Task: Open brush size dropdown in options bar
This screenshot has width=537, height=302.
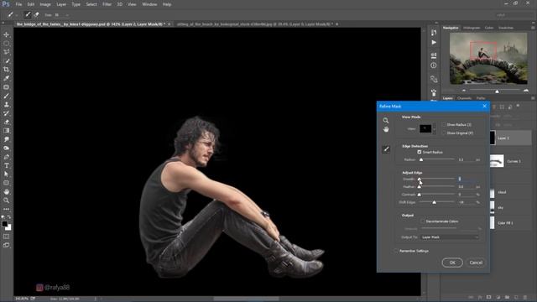Action: click(x=67, y=15)
